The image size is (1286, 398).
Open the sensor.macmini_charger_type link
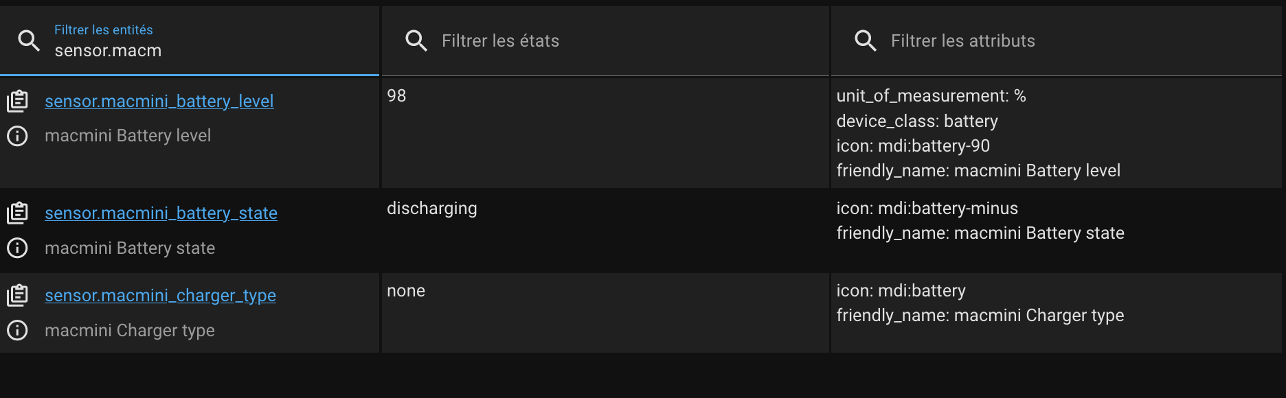[x=160, y=295]
